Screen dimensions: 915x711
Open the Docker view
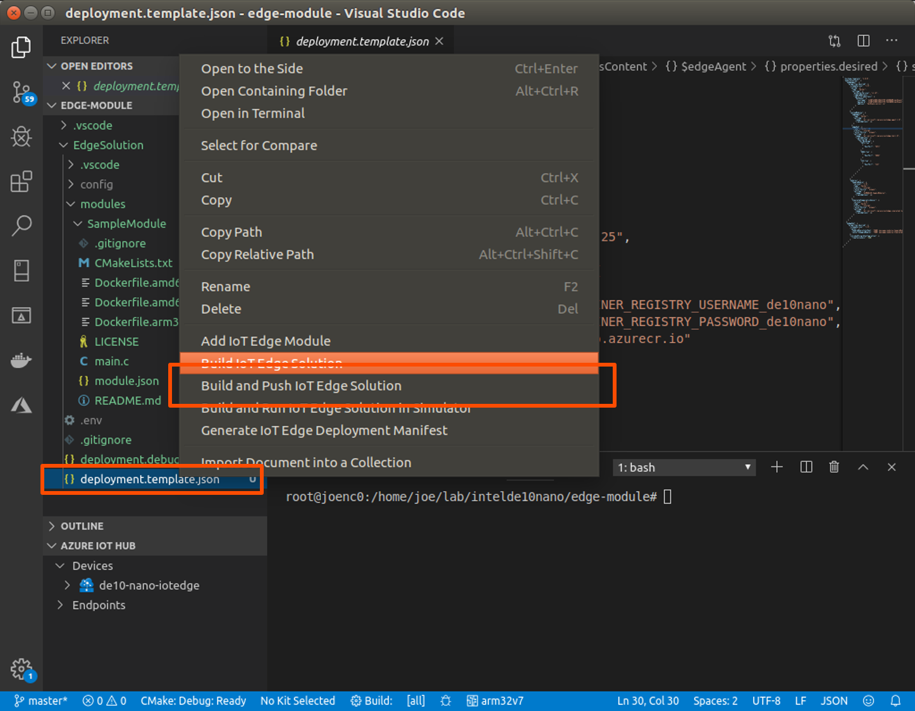click(x=21, y=361)
